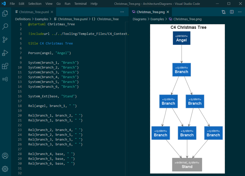245x176 pixels.
Task: Open More Actions for the image preview
Action: [x=240, y=12]
